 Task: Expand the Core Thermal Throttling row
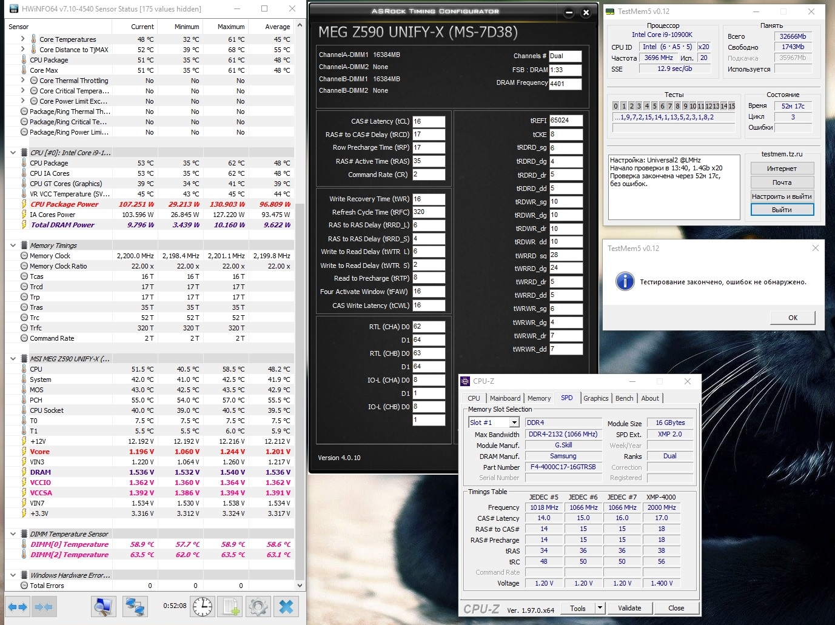click(x=23, y=81)
